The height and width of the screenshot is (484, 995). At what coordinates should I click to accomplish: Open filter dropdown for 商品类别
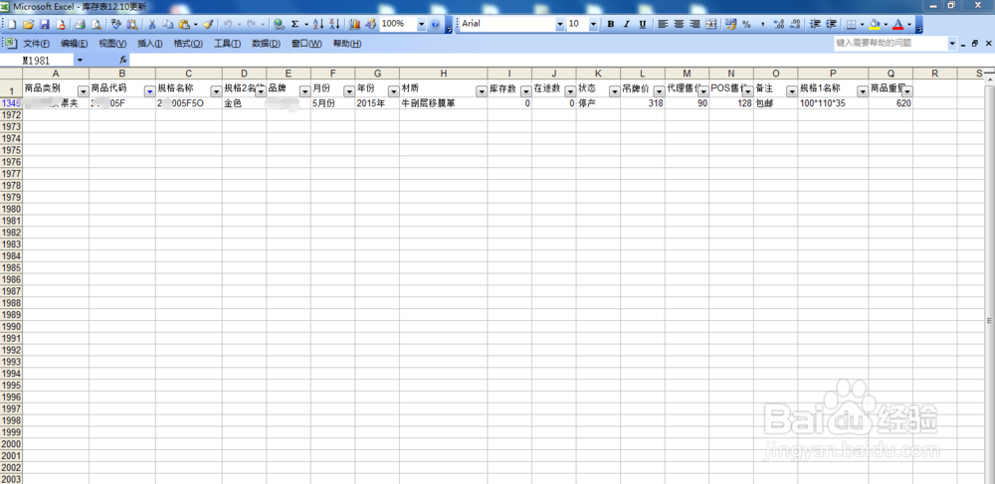(x=83, y=91)
